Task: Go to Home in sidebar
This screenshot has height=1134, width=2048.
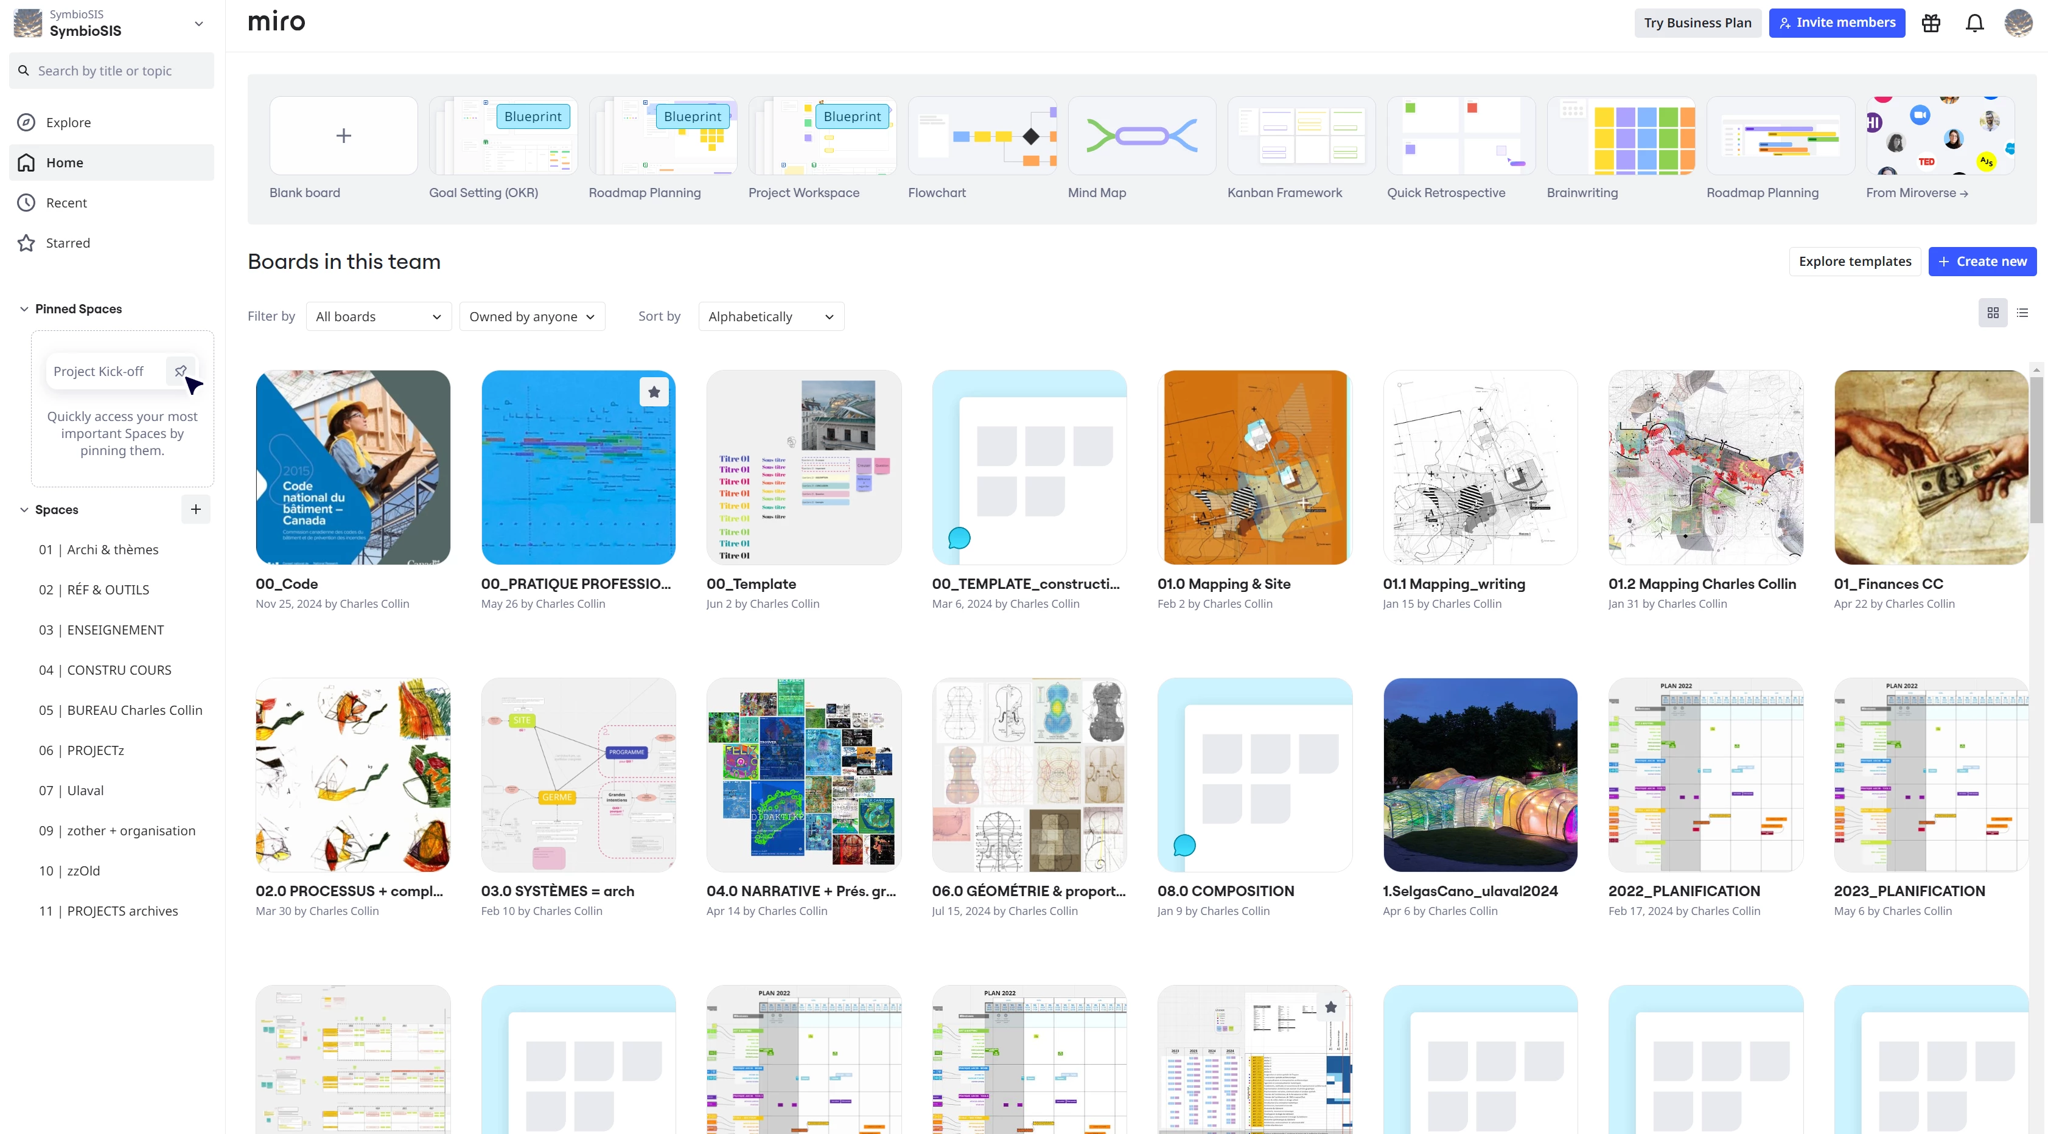Action: click(111, 162)
